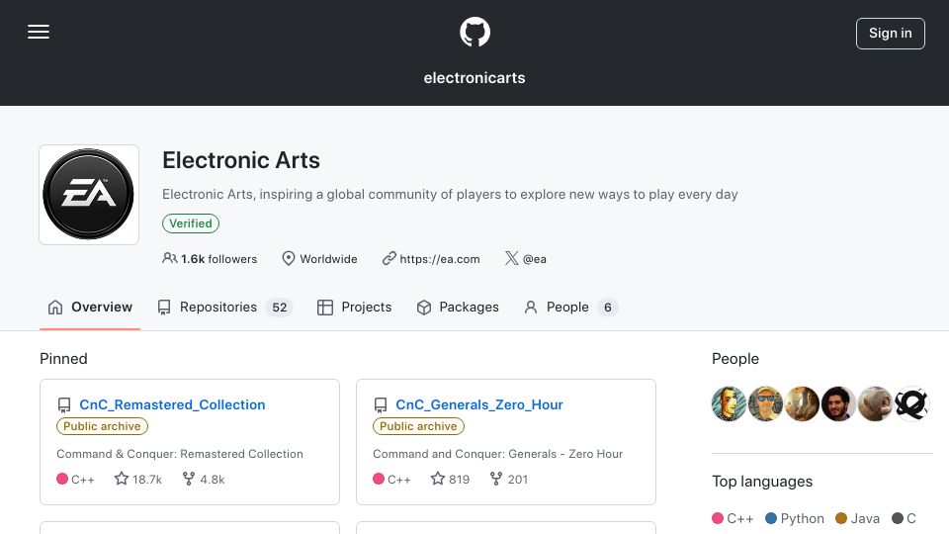
Task: Click Command & Conquer: Remastered Collection description
Action: [x=180, y=454]
